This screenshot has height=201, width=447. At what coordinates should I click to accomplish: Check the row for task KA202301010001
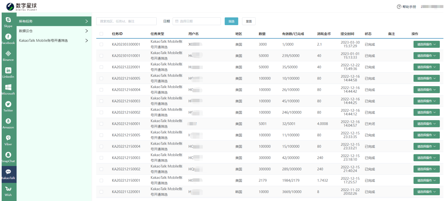(101, 56)
